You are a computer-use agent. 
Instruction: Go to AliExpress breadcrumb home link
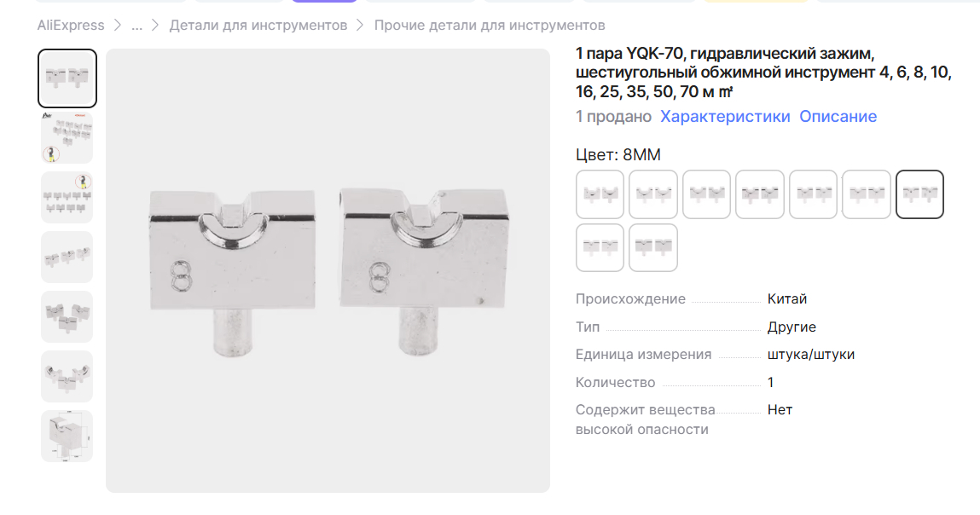pos(71,25)
